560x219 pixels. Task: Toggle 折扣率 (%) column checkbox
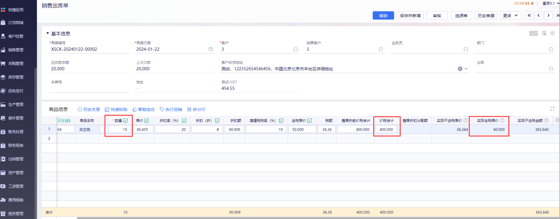pos(184,121)
